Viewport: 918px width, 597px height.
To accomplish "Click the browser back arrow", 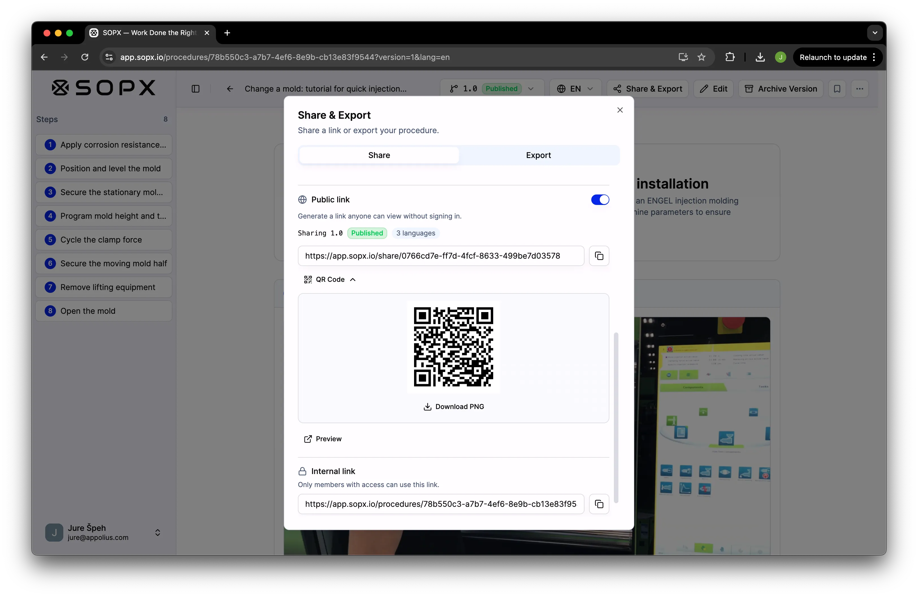I will coord(44,57).
